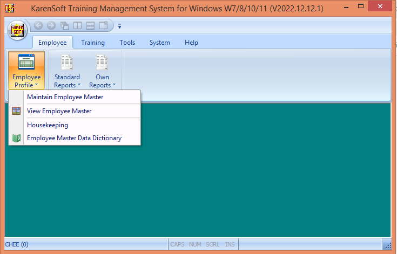
Task: Click the KarenSoft round application button
Action: (17, 30)
